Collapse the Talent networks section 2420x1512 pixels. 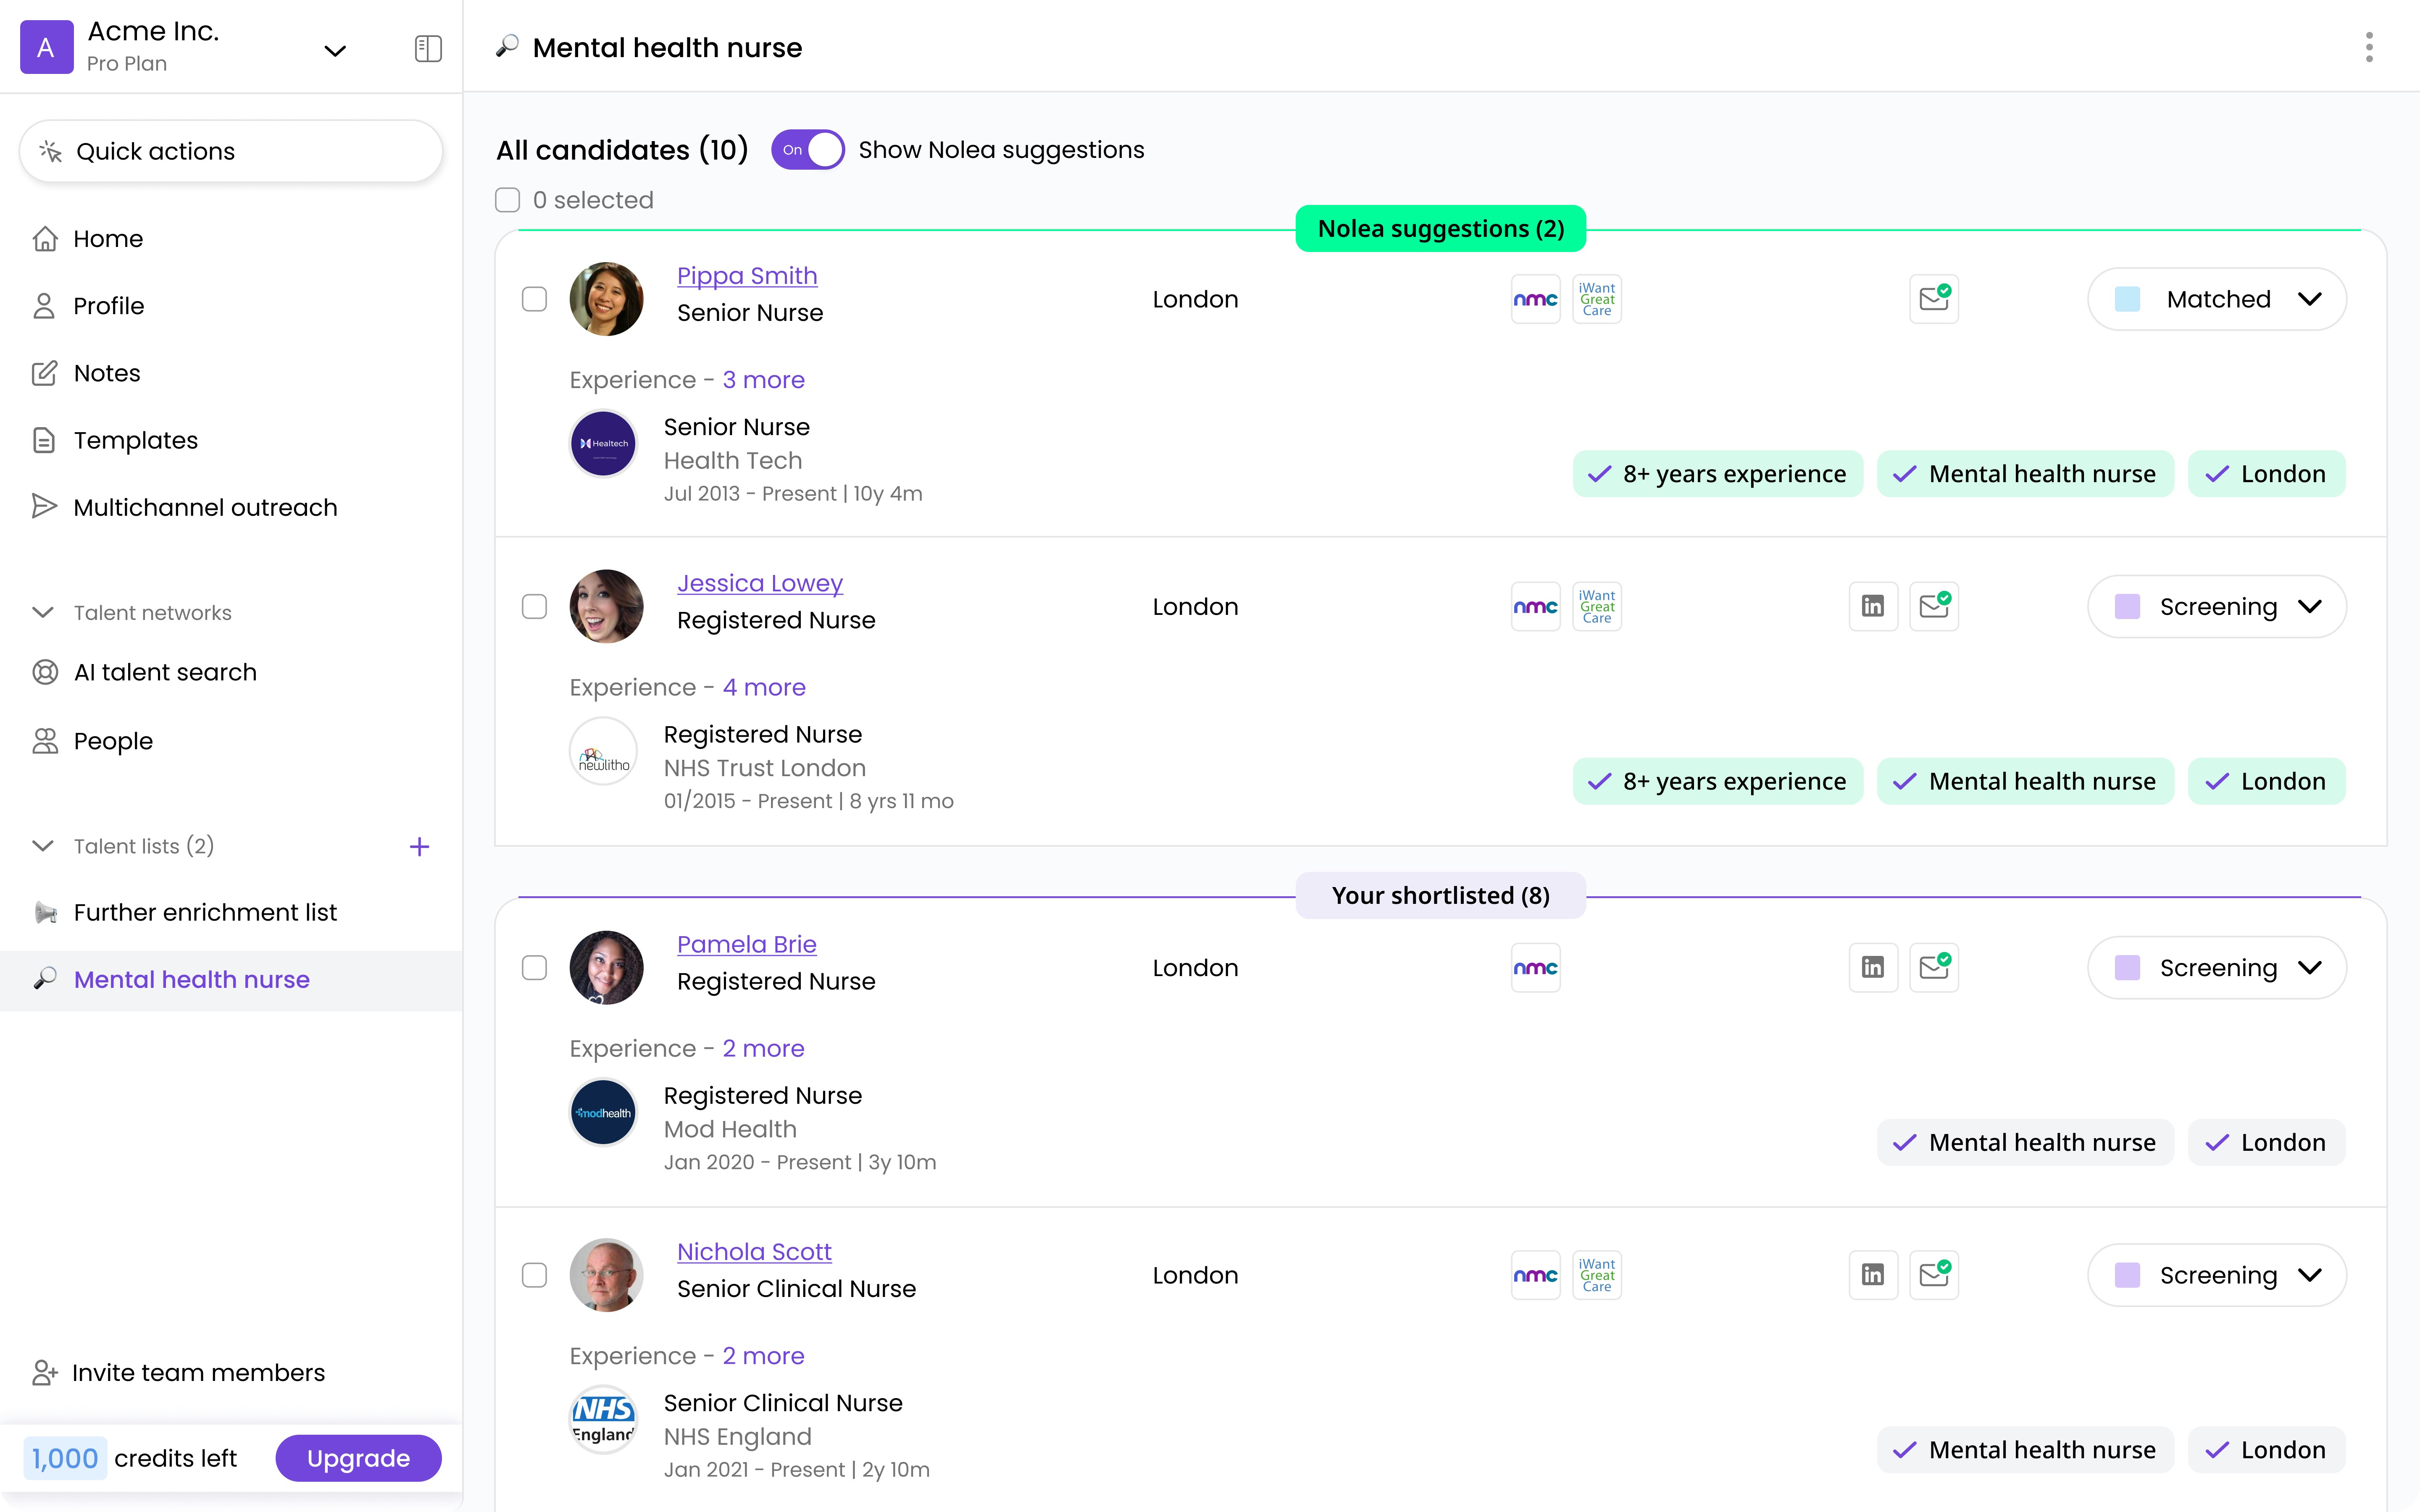coord(43,612)
